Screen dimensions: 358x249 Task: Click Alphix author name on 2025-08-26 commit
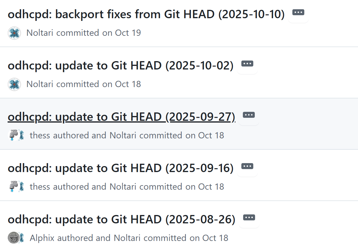42,238
